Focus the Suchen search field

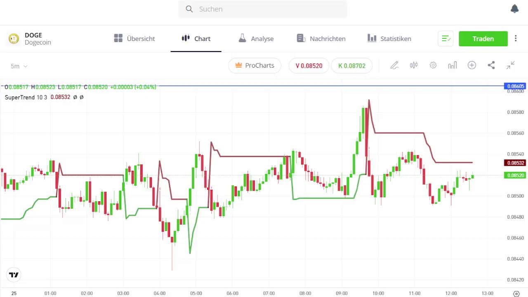[263, 9]
